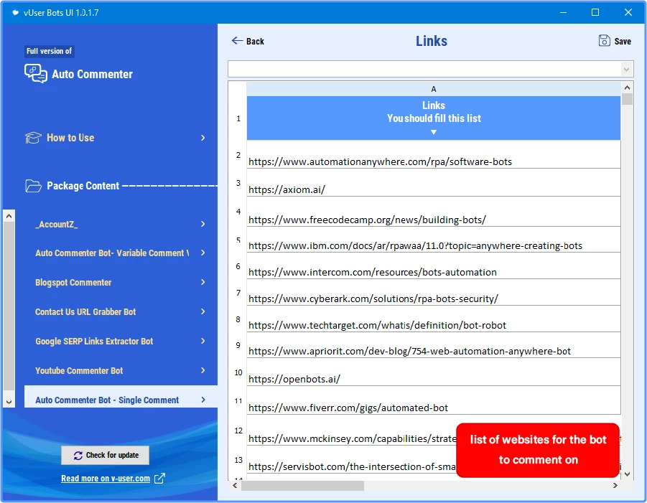The width and height of the screenshot is (647, 503).
Task: Maximize the vUser Bots UI window
Action: 595,12
